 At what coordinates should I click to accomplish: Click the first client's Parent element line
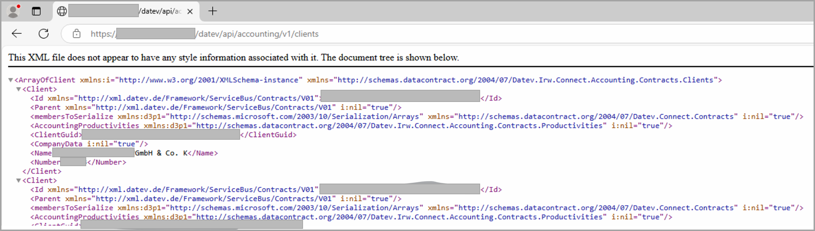pos(215,108)
